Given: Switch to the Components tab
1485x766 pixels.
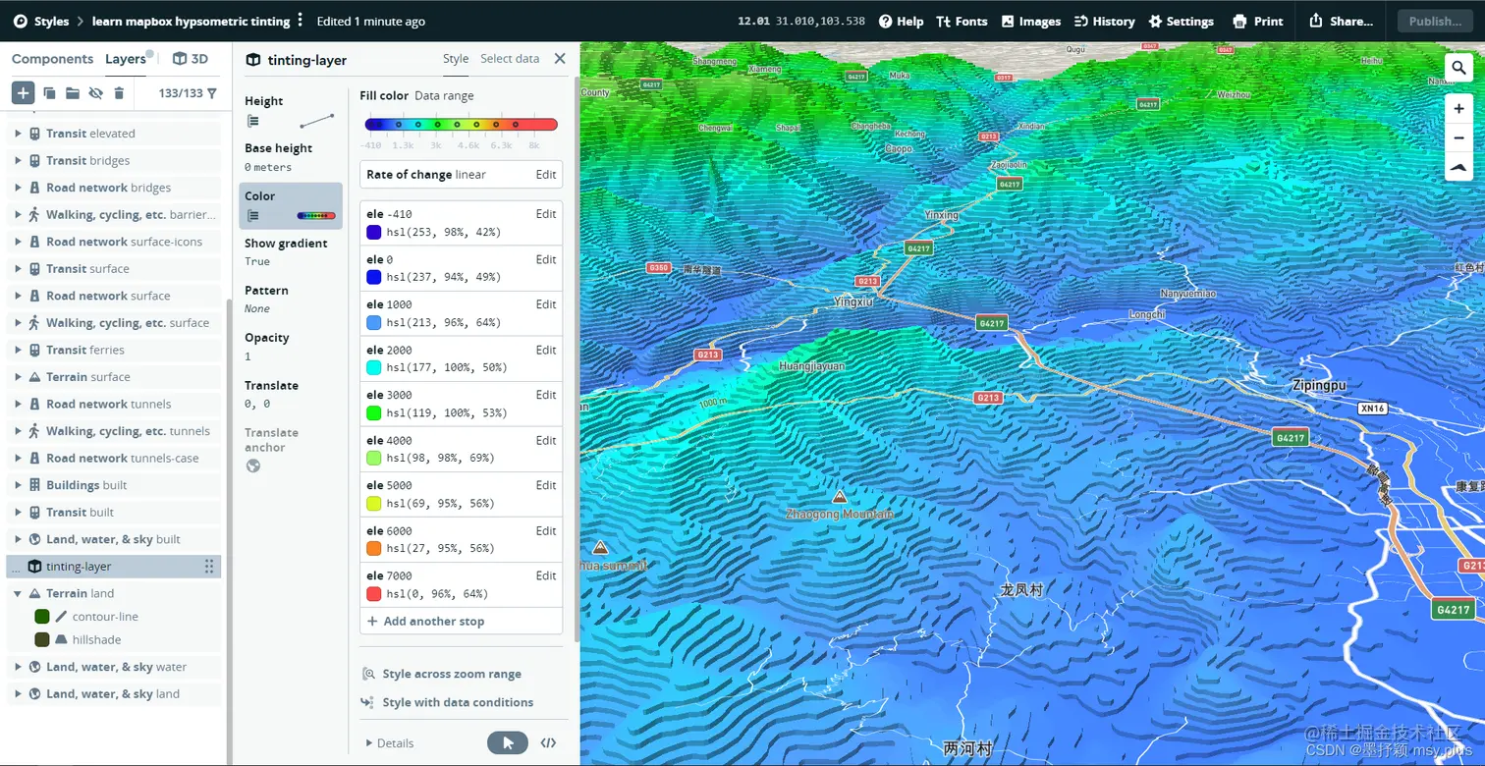Looking at the screenshot, I should pos(52,59).
